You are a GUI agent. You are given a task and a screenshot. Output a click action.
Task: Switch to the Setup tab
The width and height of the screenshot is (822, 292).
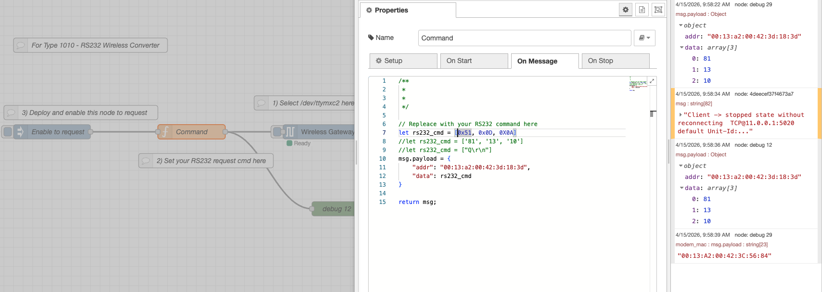pyautogui.click(x=403, y=61)
